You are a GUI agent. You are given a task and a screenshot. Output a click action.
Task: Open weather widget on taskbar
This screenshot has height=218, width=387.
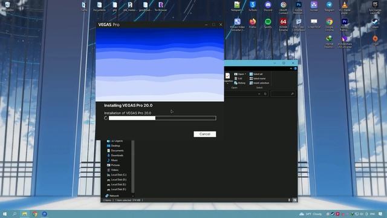[311, 214]
